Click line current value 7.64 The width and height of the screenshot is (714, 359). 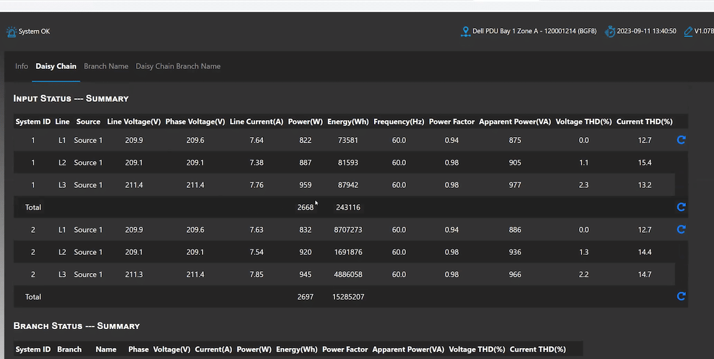(x=256, y=140)
